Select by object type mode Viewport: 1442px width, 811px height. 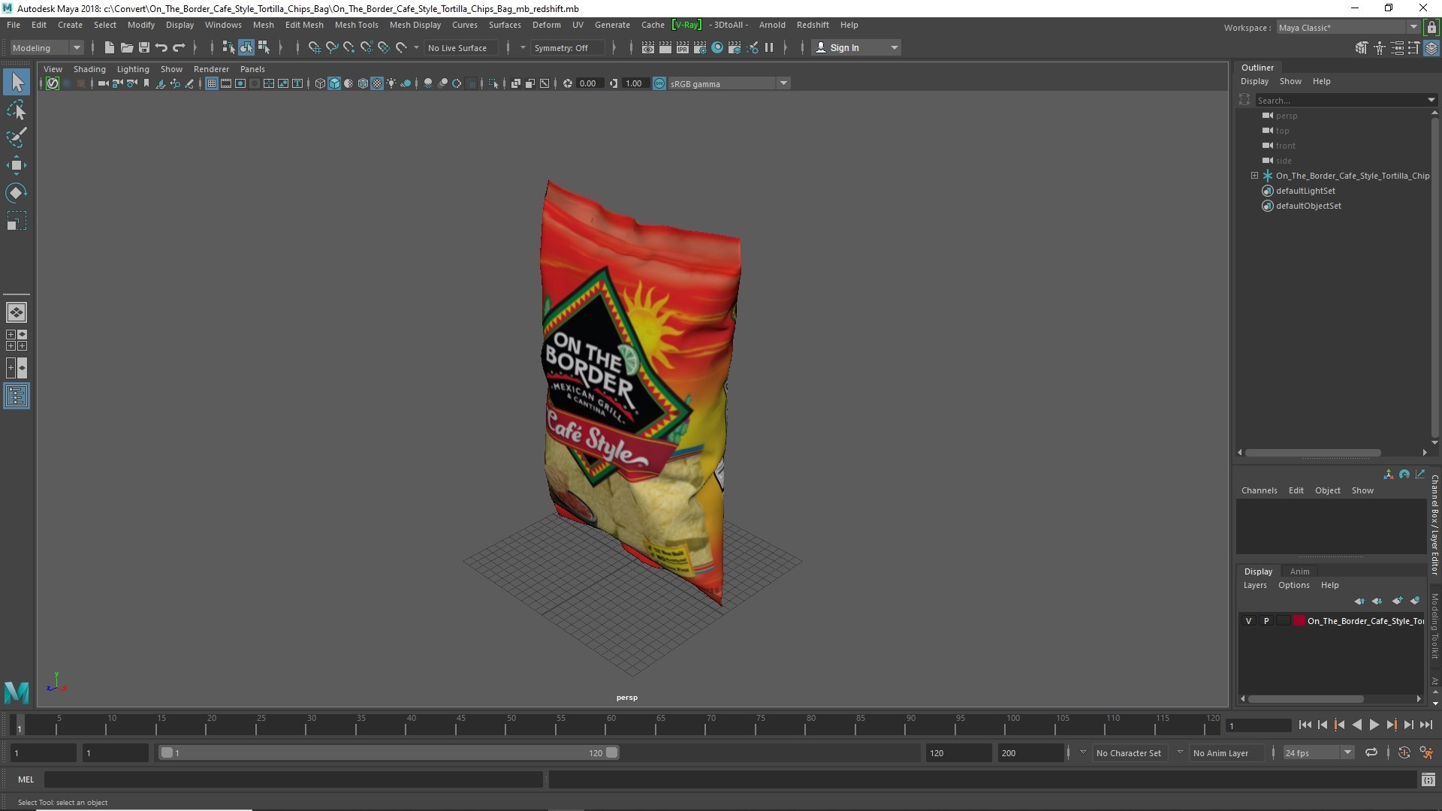pos(246,47)
